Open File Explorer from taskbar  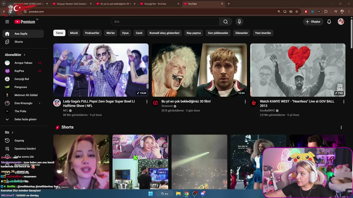(178, 194)
